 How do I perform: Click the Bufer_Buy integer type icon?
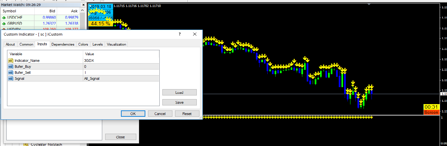[10, 67]
